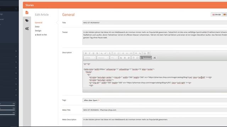Insert a block quote
Viewport: 227px width, 127px height.
click(131, 53)
